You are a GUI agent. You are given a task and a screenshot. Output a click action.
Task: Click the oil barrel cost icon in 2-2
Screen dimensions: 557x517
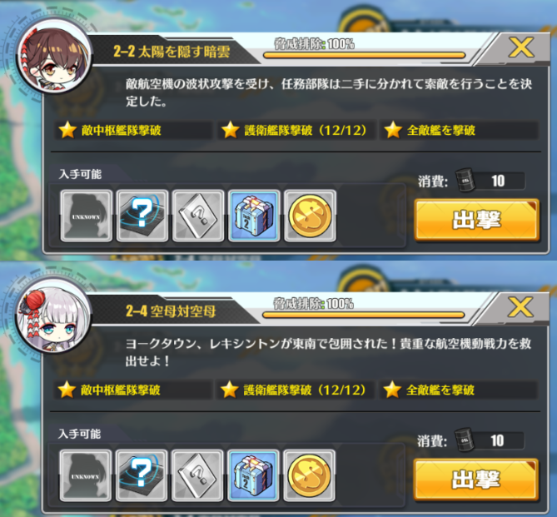[x=465, y=180]
